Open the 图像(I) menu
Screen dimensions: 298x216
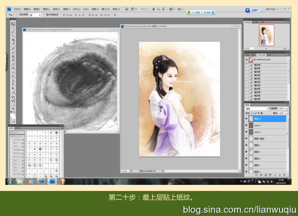[37, 9]
